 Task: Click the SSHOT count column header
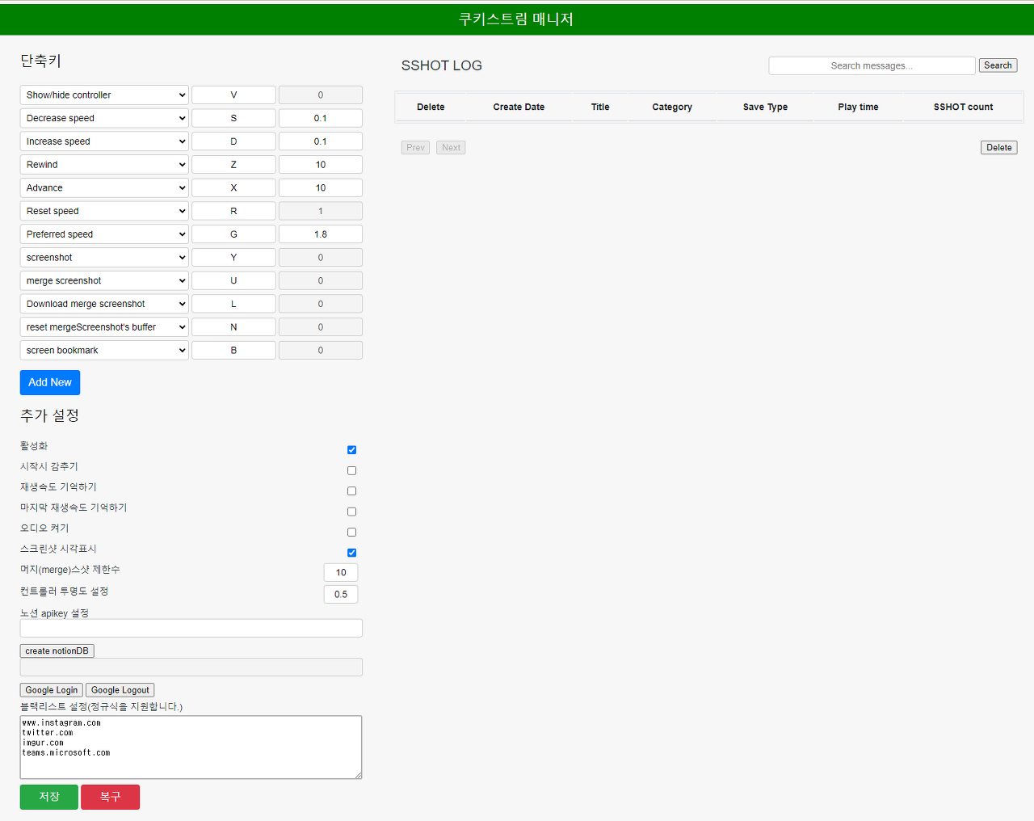[x=963, y=107]
